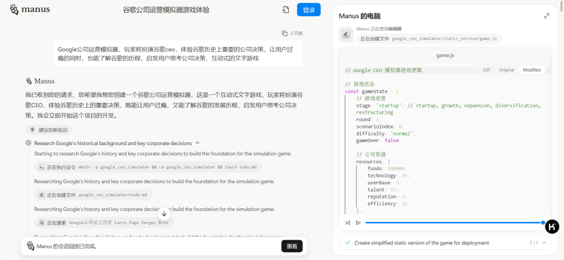The width and height of the screenshot is (564, 260).
Task: Open the 正在搜索 Google公司创立历史 chip
Action: [104, 222]
